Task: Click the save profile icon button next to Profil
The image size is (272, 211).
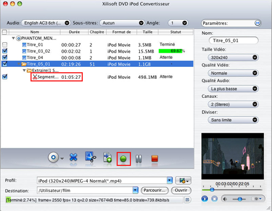Action: click(183, 181)
